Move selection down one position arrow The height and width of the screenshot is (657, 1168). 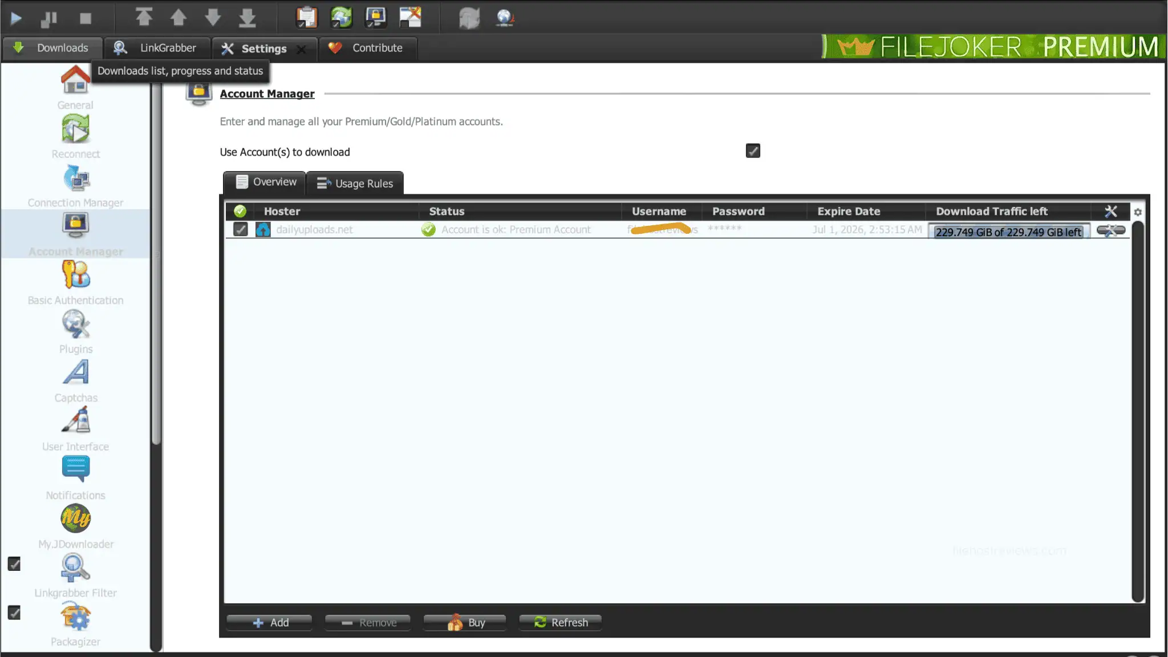(x=213, y=17)
